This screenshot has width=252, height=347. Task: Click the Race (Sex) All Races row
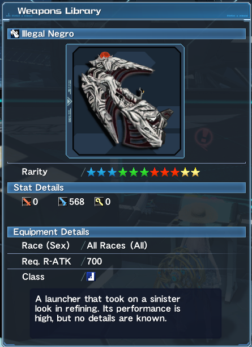[x=126, y=245]
